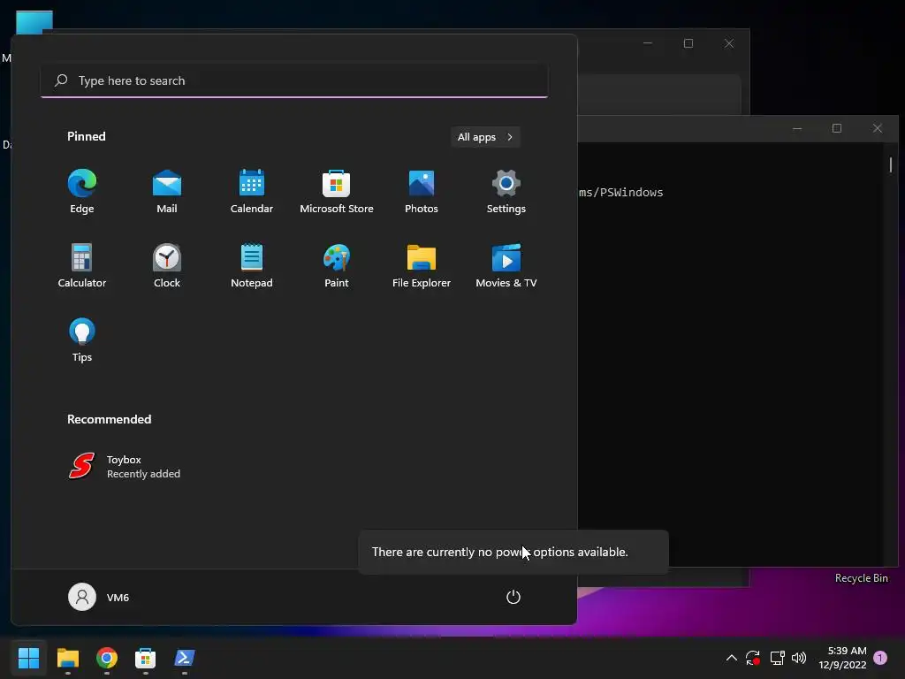Open the Settings gear app
Screen dimensions: 905x679
pyautogui.click(x=506, y=192)
